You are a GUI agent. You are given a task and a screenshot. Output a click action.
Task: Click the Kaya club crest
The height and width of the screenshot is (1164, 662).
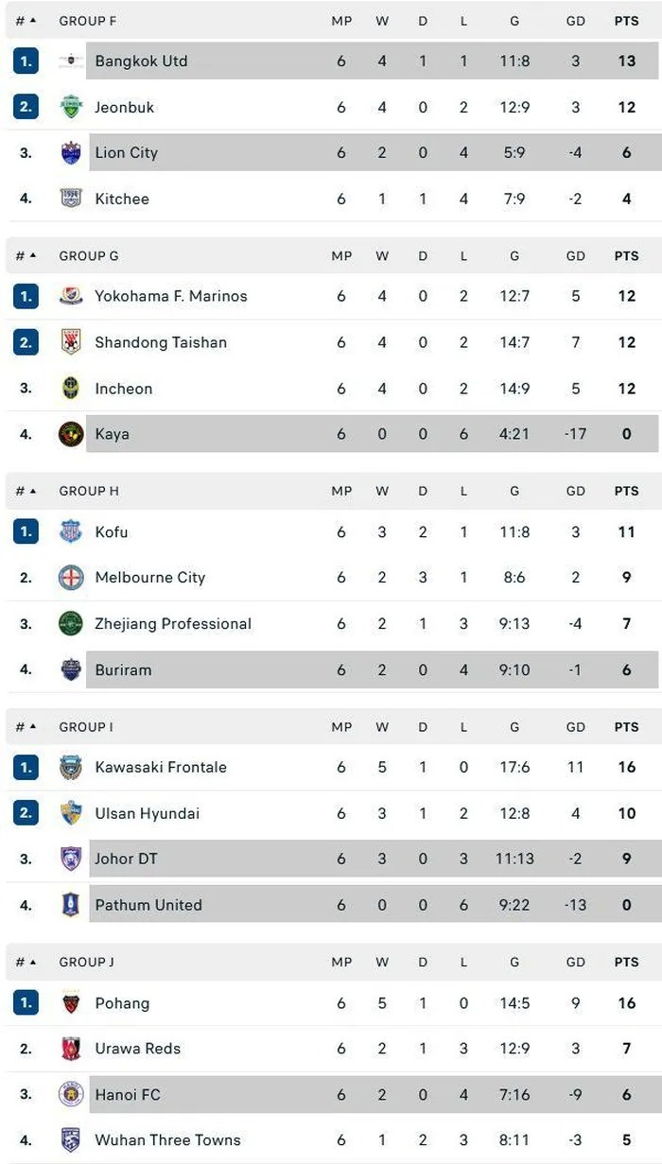click(71, 434)
